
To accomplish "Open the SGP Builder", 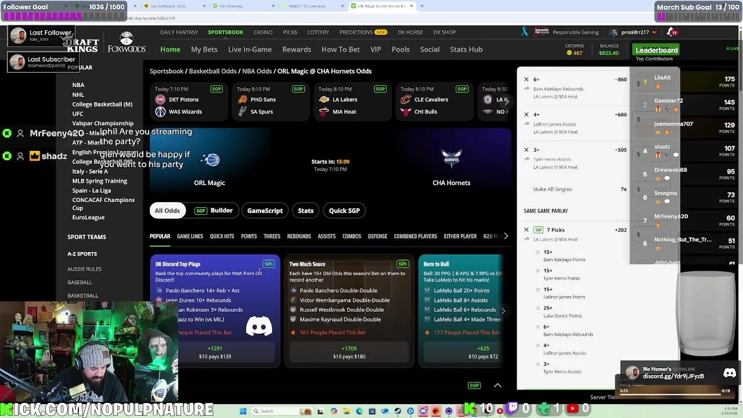I will click(x=214, y=211).
